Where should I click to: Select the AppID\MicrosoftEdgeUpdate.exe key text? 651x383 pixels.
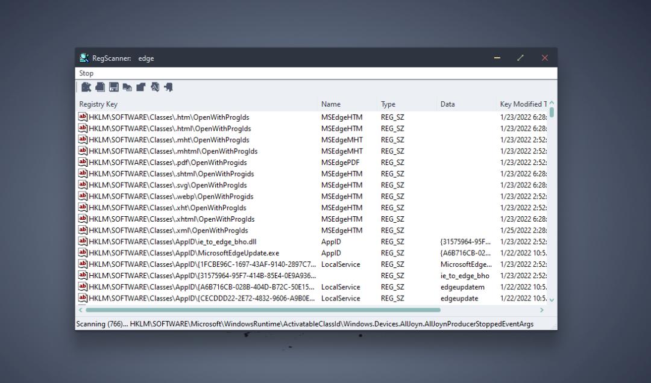coord(183,253)
